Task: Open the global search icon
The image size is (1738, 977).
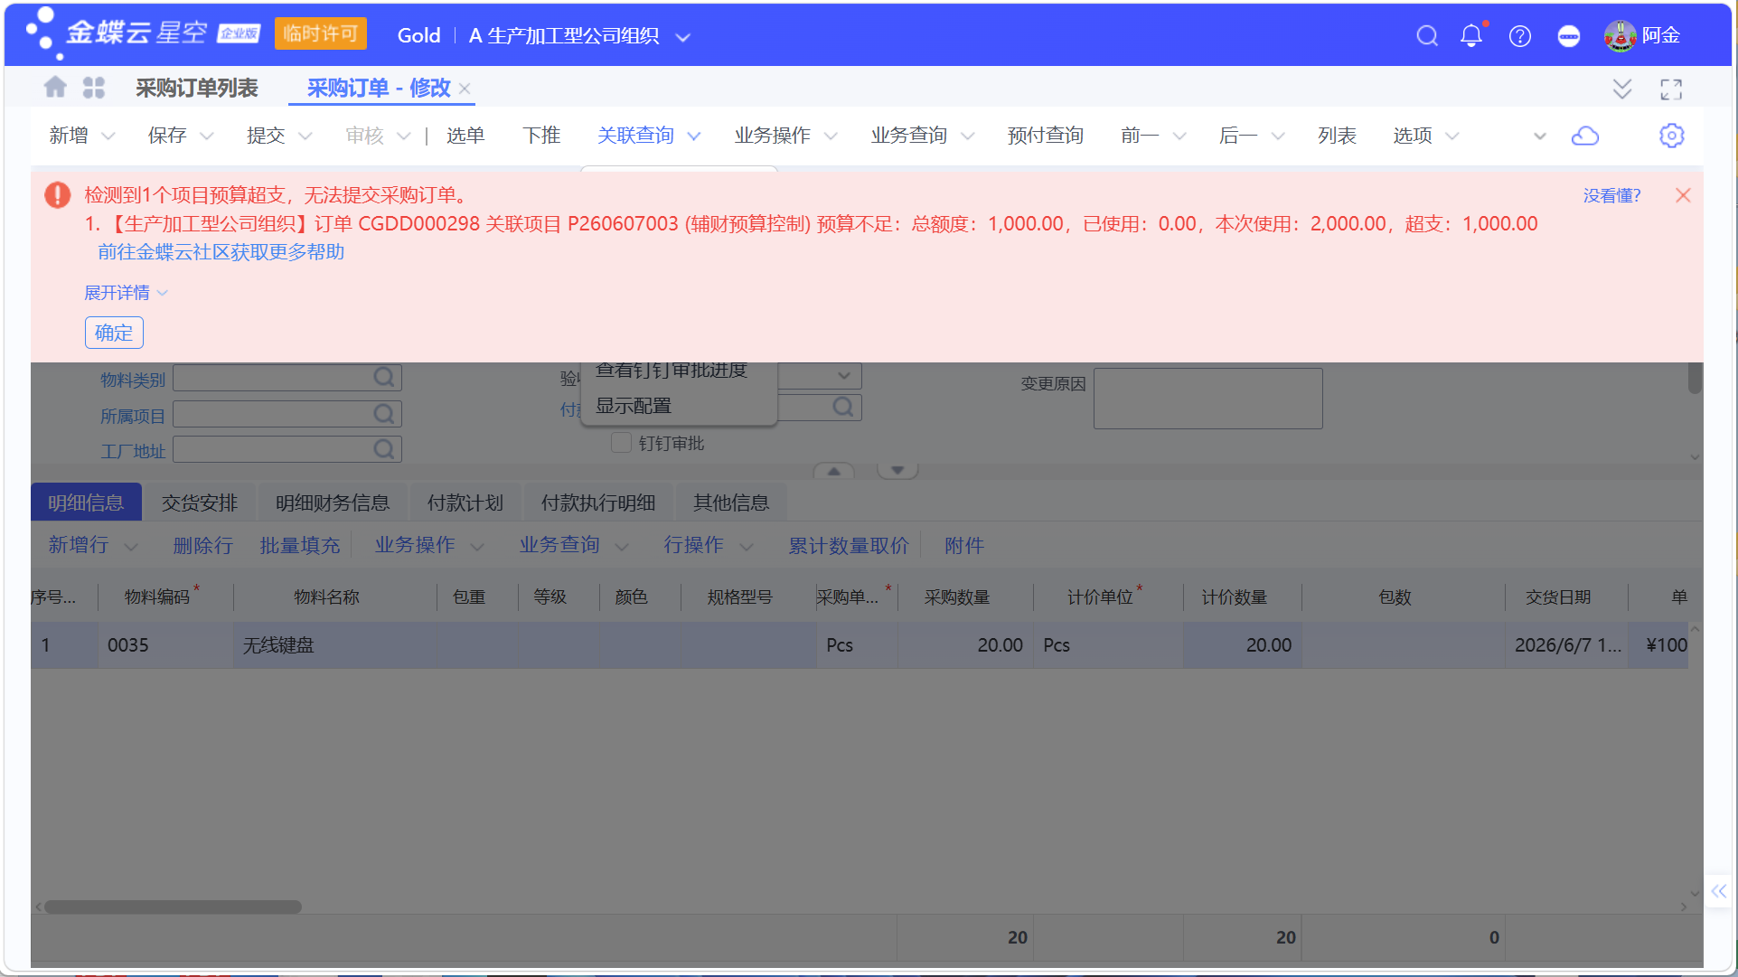Action: point(1427,36)
